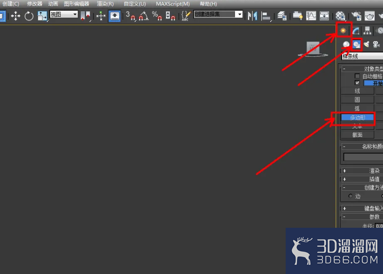Screen dimensions: 383x274
Task: Toggle the Percent Snap icon
Action: 157,16
